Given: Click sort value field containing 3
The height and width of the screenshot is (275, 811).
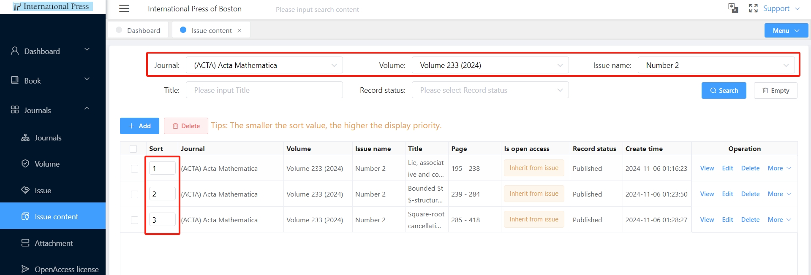Looking at the screenshot, I should (162, 219).
